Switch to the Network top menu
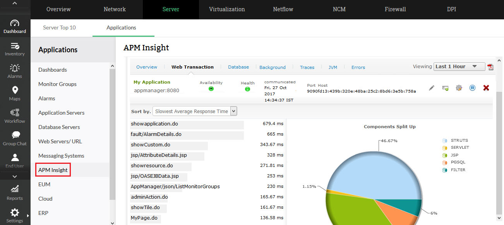 [x=115, y=9]
